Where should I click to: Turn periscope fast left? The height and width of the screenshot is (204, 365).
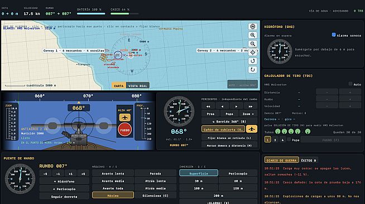pyautogui.click(x=208, y=106)
